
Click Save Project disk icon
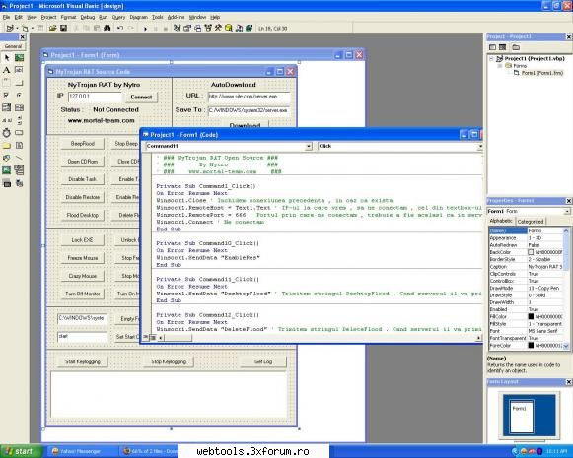tap(63, 28)
